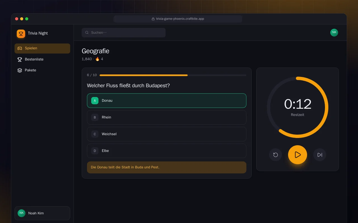
Task: Click the Geografie heading
Action: click(95, 51)
